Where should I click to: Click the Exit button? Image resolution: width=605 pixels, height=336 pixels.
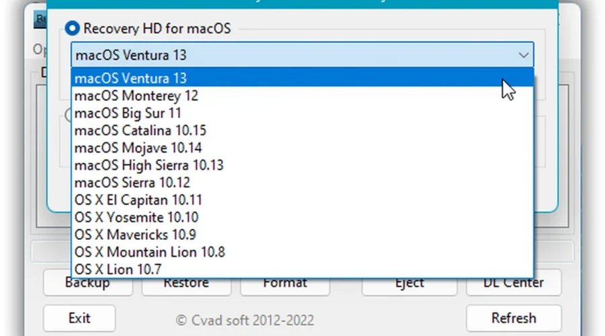click(x=79, y=319)
